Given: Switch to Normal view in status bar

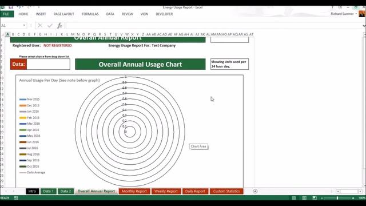Looking at the screenshot, I should tap(294, 198).
